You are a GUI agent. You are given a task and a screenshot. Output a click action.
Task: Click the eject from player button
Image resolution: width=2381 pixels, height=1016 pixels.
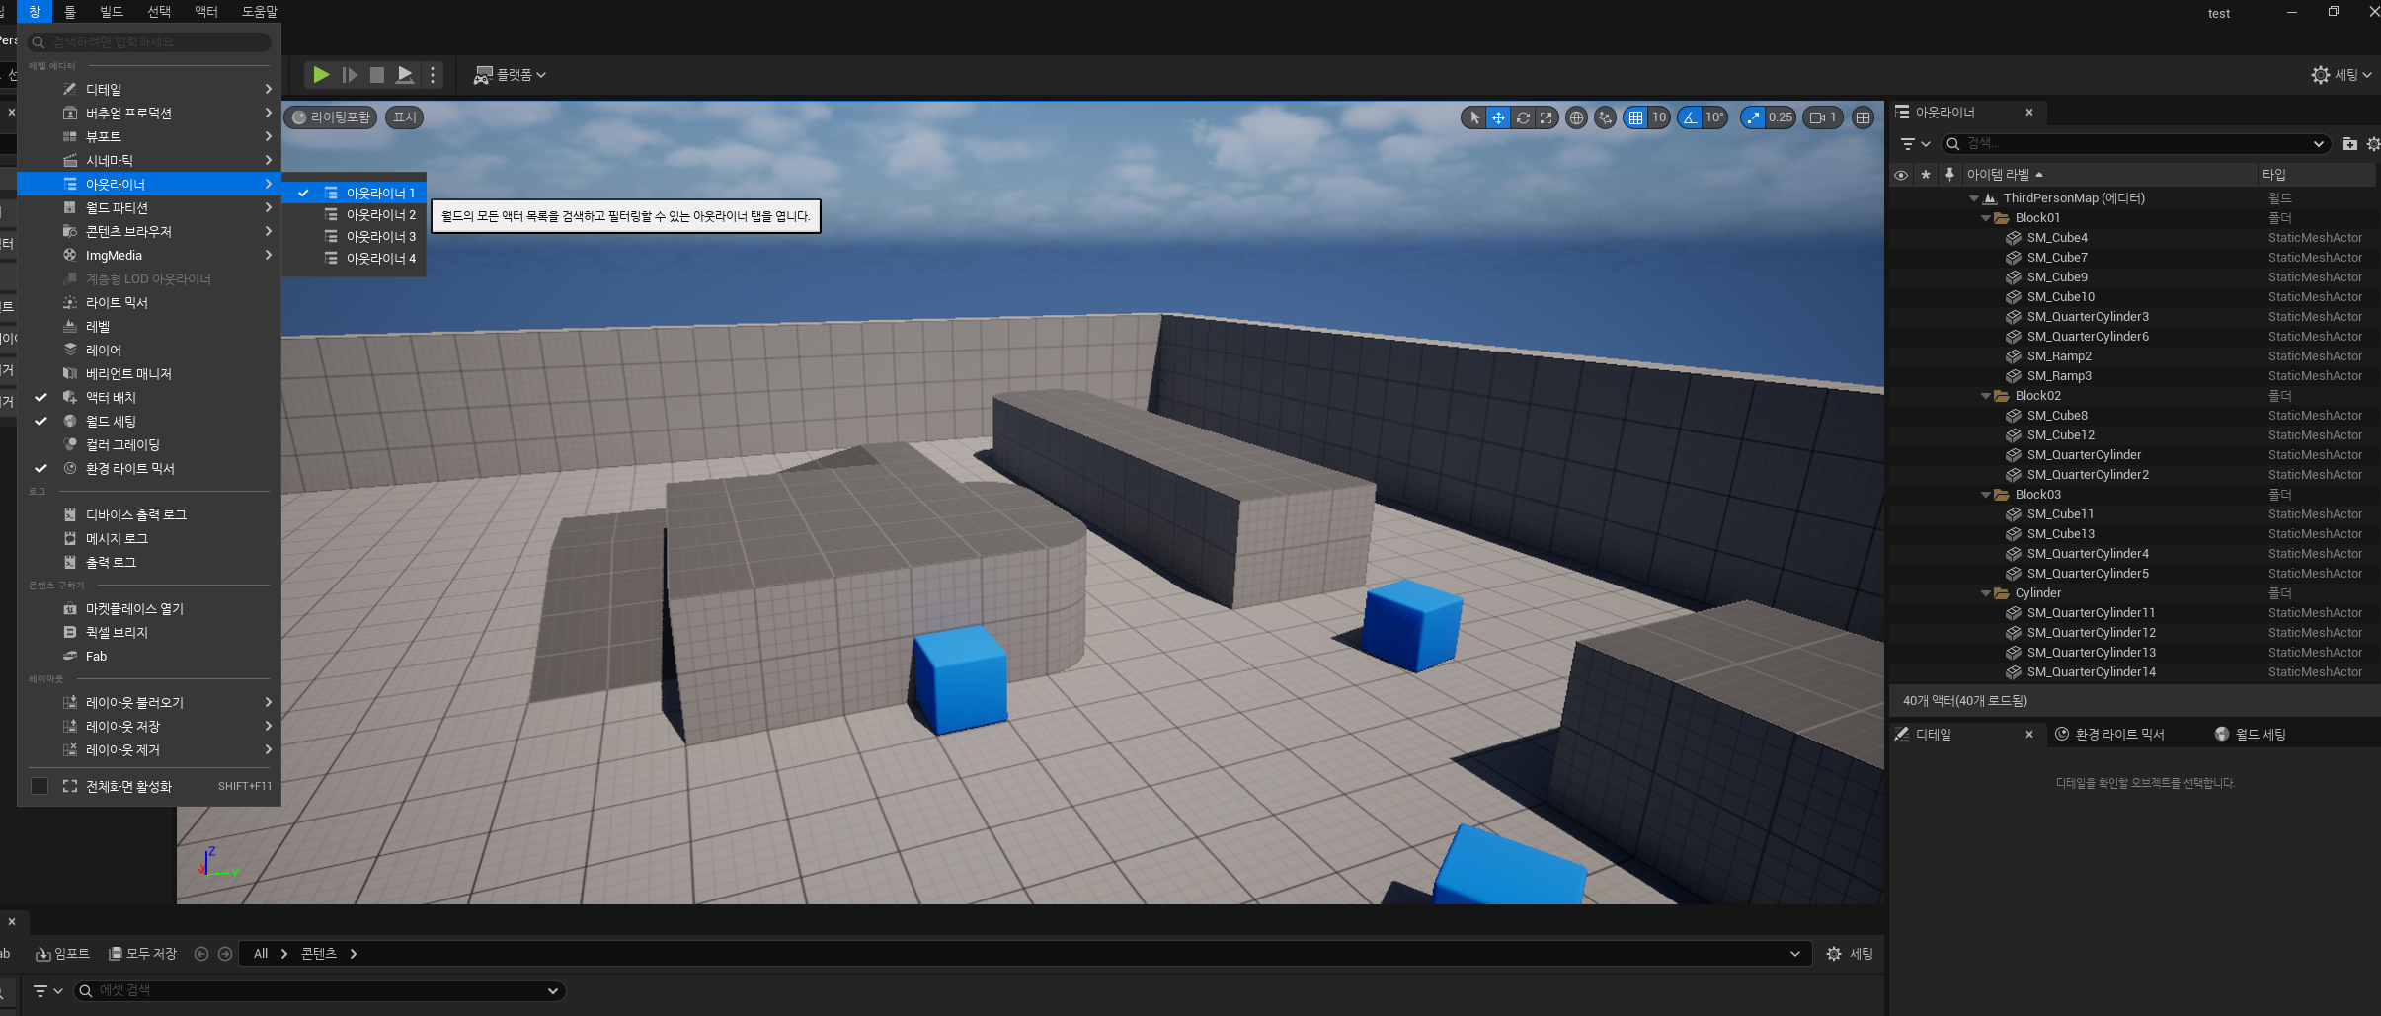(405, 75)
